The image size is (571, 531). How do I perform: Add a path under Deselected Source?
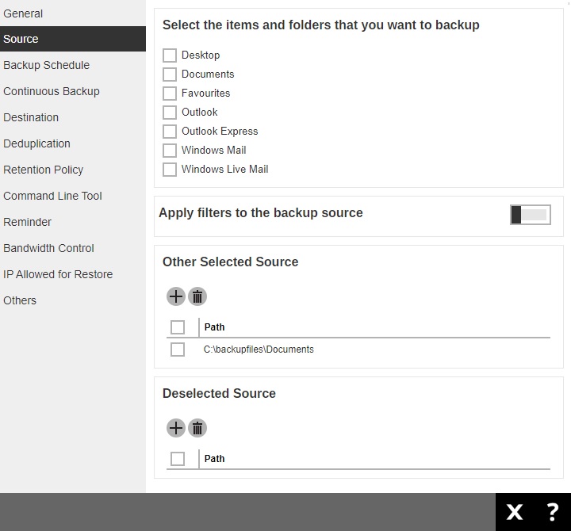click(x=176, y=428)
